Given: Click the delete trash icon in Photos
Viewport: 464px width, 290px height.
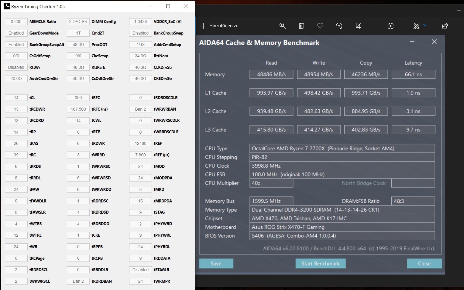Looking at the screenshot, I should [301, 26].
